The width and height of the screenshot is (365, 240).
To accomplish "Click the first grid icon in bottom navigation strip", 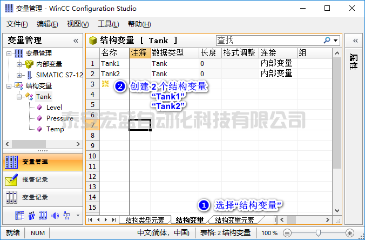I will pyautogui.click(x=19, y=216).
